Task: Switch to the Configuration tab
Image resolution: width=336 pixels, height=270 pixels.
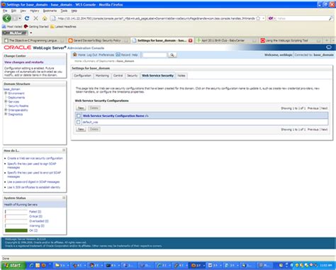Action: click(82, 76)
